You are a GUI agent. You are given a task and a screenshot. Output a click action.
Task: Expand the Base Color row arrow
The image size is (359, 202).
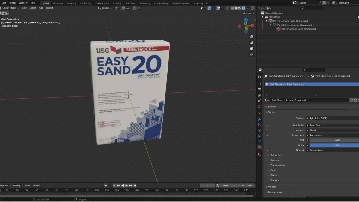coord(267,125)
